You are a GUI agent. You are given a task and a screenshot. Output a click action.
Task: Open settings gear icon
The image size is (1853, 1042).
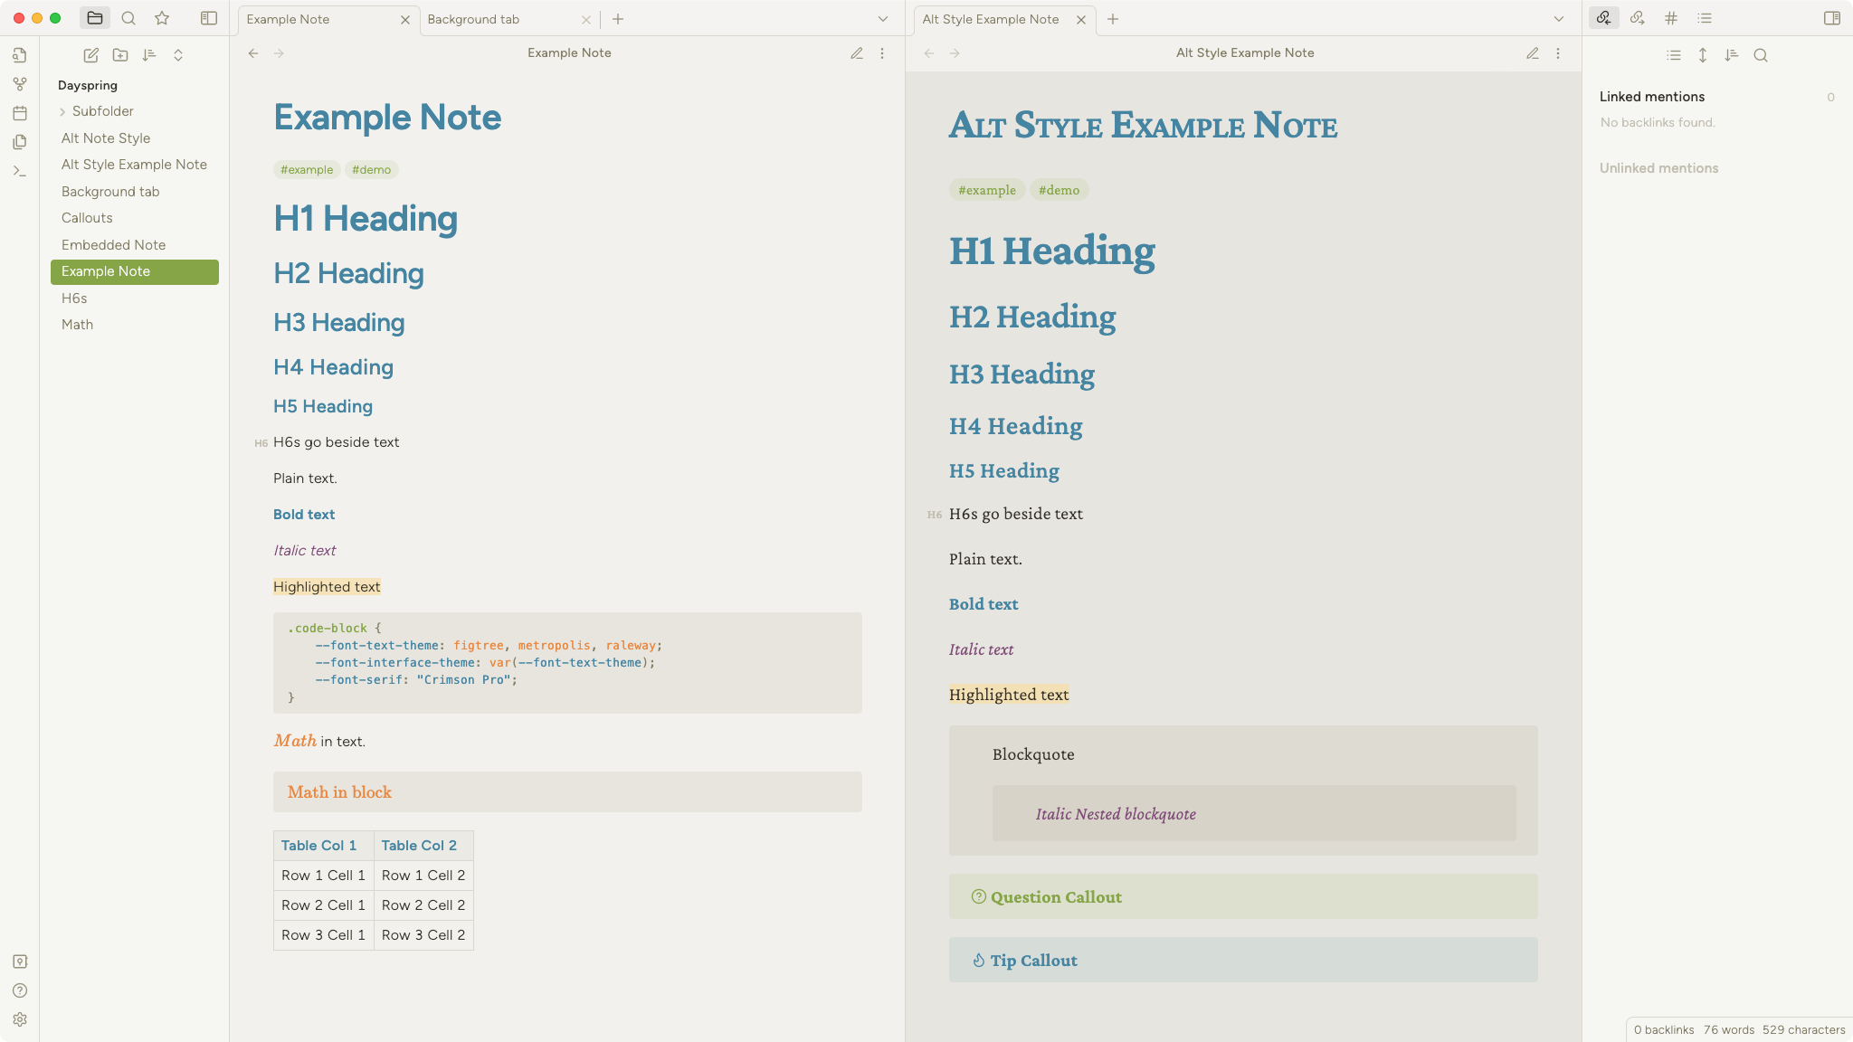pyautogui.click(x=20, y=1019)
